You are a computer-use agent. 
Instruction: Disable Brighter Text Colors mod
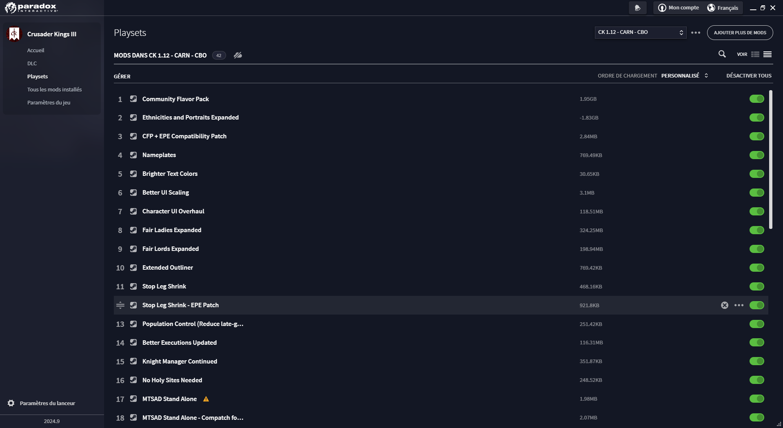pos(757,174)
